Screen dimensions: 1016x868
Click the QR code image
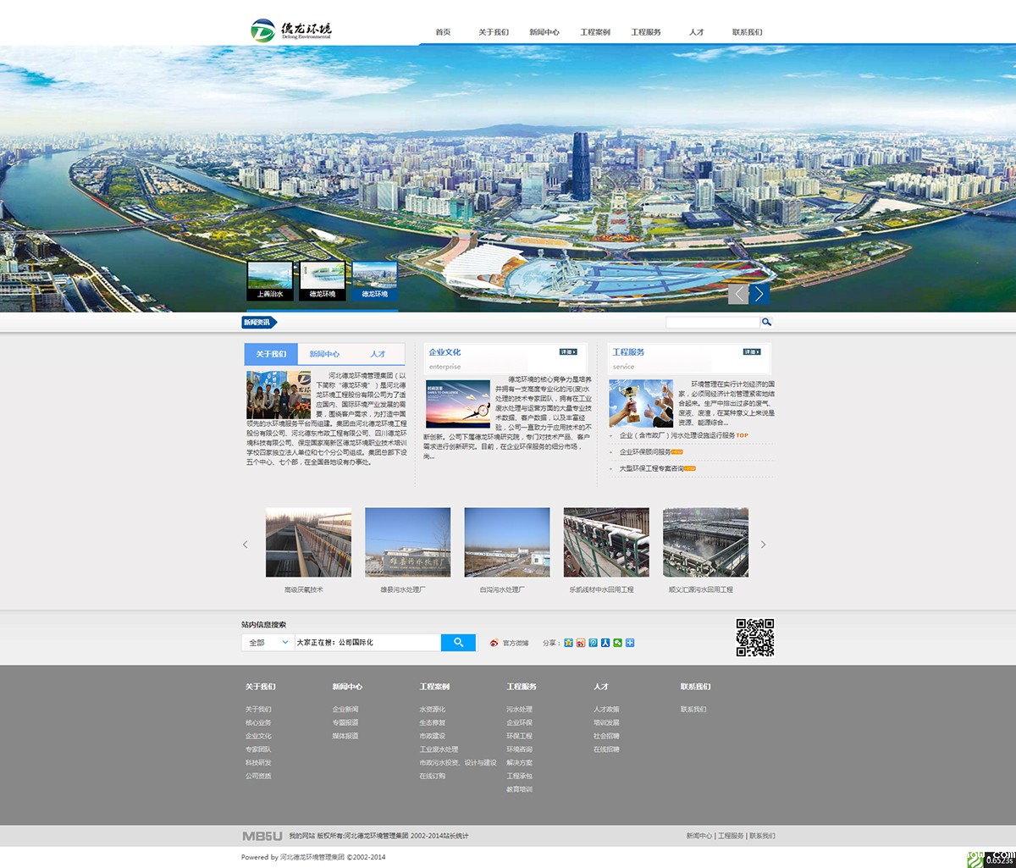coord(754,638)
